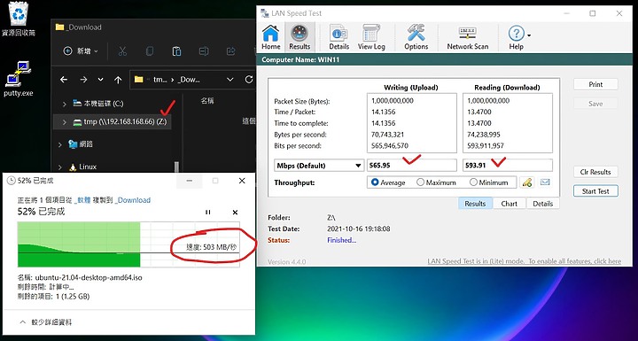Click Cut scissors icon in Explorer
The image size is (638, 341).
(x=122, y=51)
